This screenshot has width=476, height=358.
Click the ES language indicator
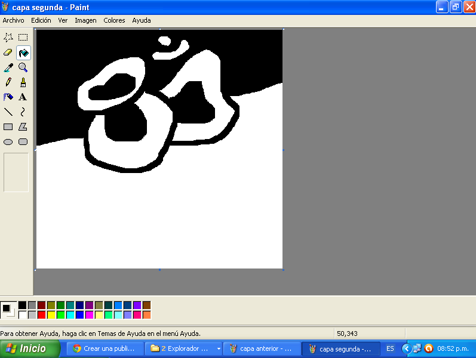[x=390, y=349]
